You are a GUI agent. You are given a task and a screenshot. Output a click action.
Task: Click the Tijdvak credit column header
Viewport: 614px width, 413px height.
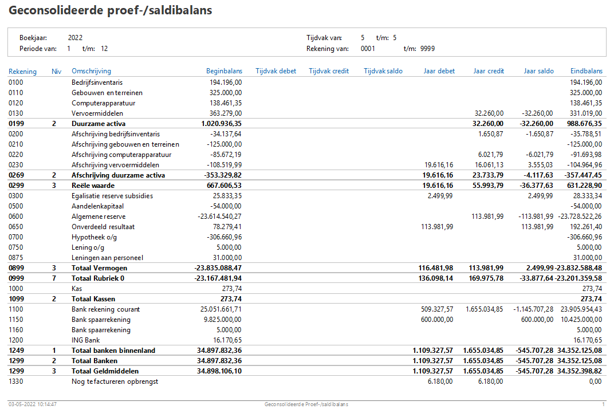329,71
